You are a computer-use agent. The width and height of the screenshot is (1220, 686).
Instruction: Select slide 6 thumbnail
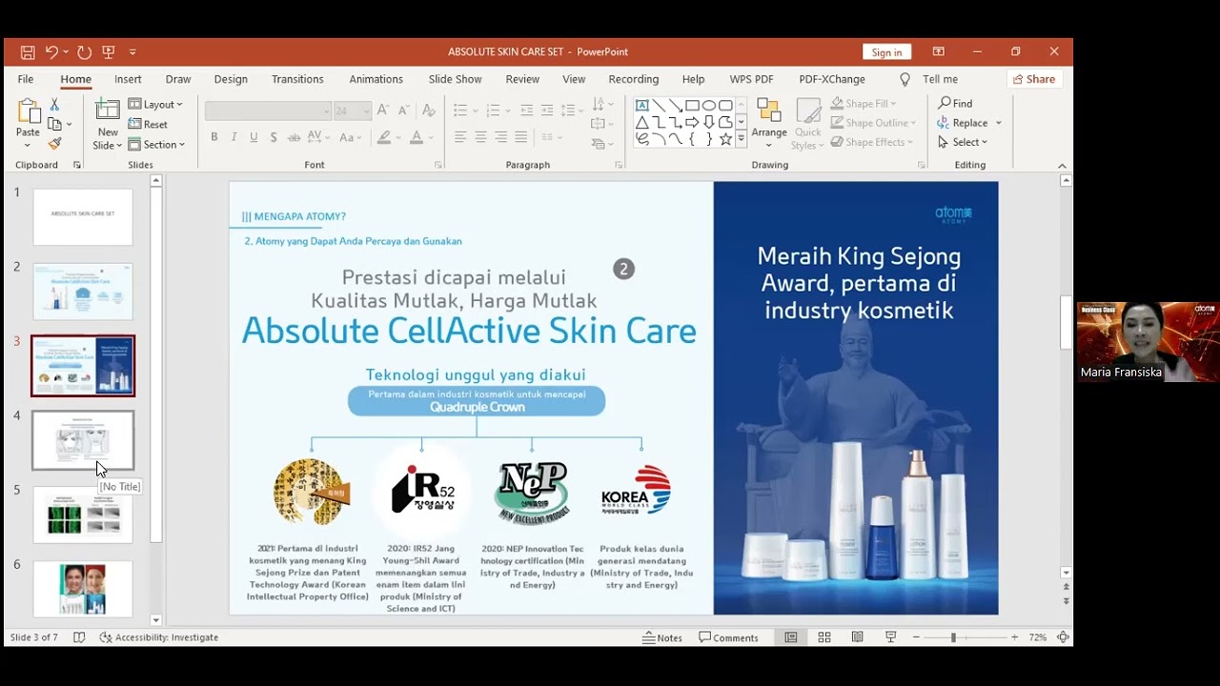click(83, 589)
